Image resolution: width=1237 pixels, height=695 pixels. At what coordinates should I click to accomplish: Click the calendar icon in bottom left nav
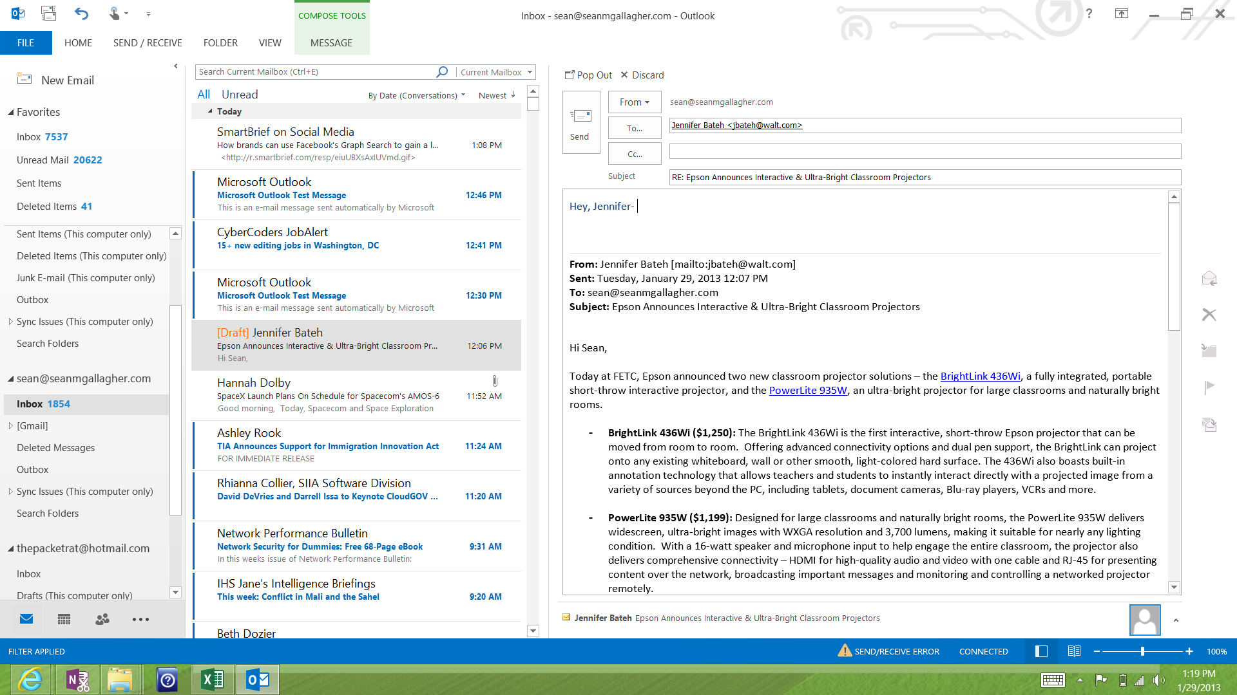point(64,620)
